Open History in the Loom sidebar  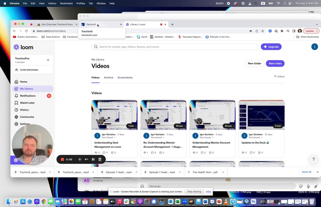[x=33, y=110]
